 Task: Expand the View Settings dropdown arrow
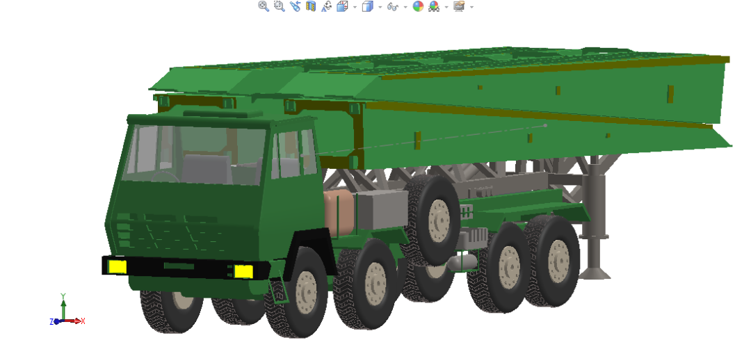coord(471,7)
